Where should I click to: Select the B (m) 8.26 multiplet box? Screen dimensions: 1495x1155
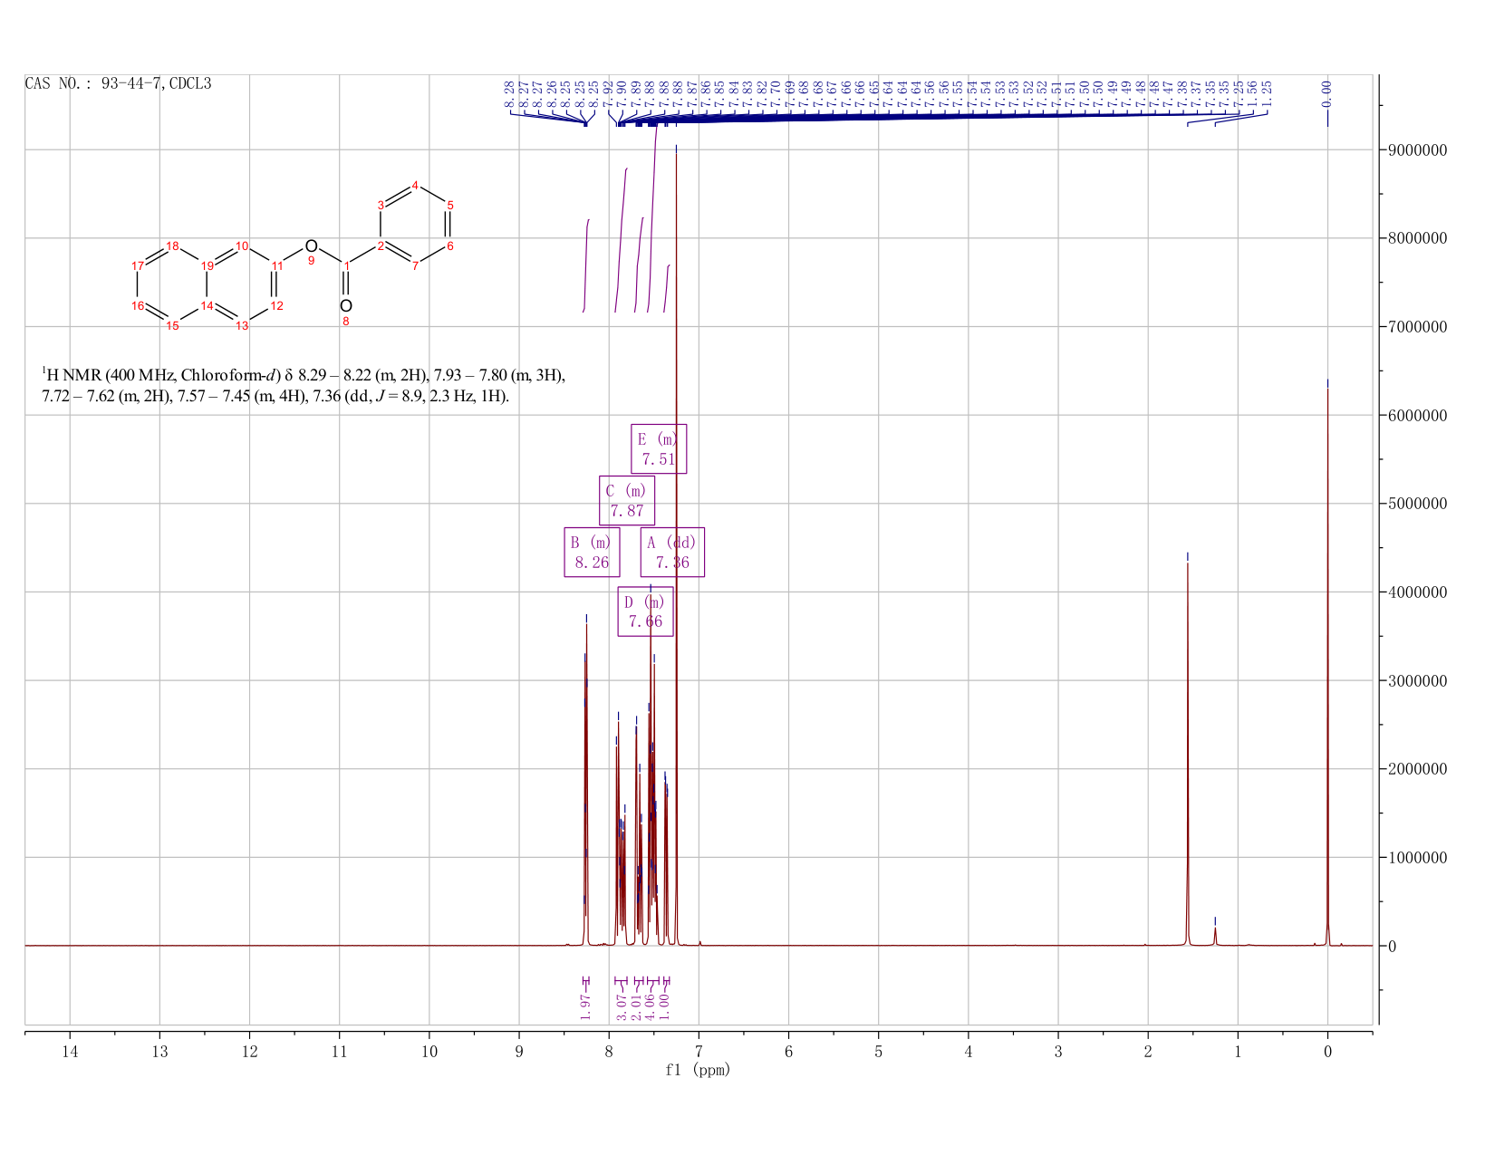[x=592, y=552]
